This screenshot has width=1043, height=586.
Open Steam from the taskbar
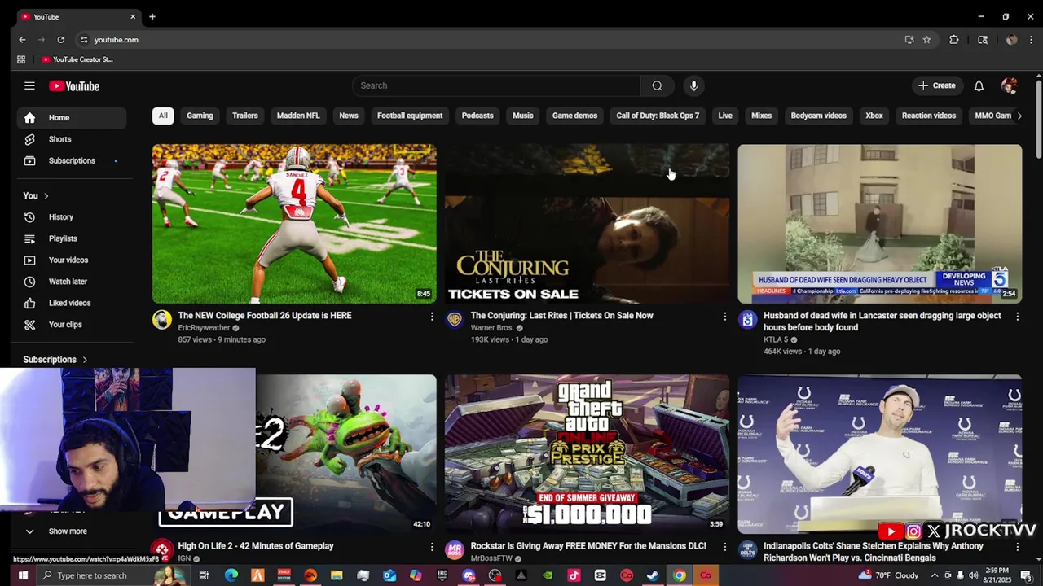pos(653,575)
